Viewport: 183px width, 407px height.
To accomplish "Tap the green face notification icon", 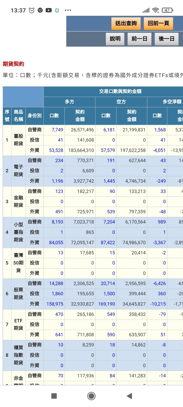I will click(57, 10).
